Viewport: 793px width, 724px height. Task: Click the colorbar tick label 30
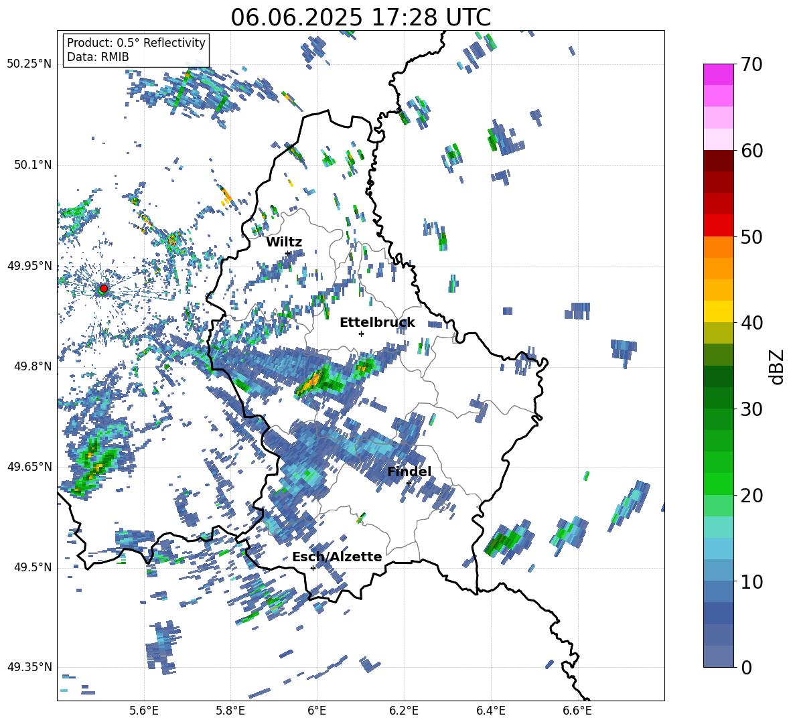click(x=751, y=409)
